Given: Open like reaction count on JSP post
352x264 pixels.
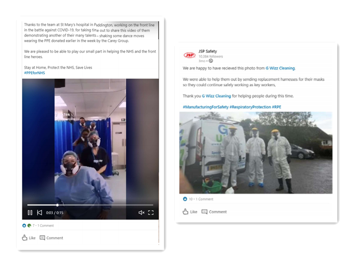Looking at the screenshot, I should click(188, 199).
